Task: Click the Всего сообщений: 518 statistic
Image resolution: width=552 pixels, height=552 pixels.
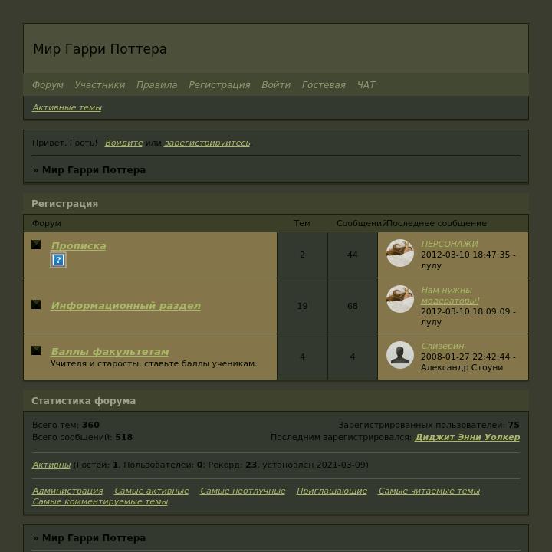Action: 82,437
